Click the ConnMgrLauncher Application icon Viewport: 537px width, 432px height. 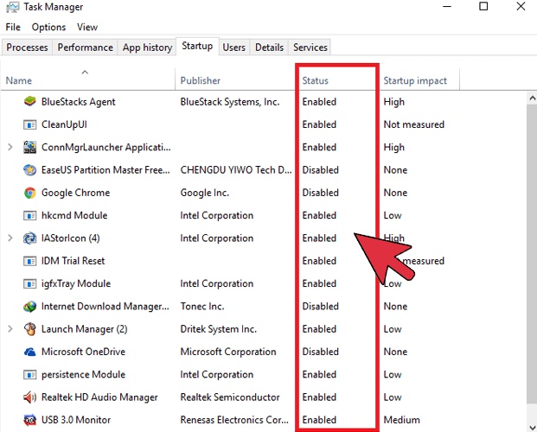pos(29,147)
